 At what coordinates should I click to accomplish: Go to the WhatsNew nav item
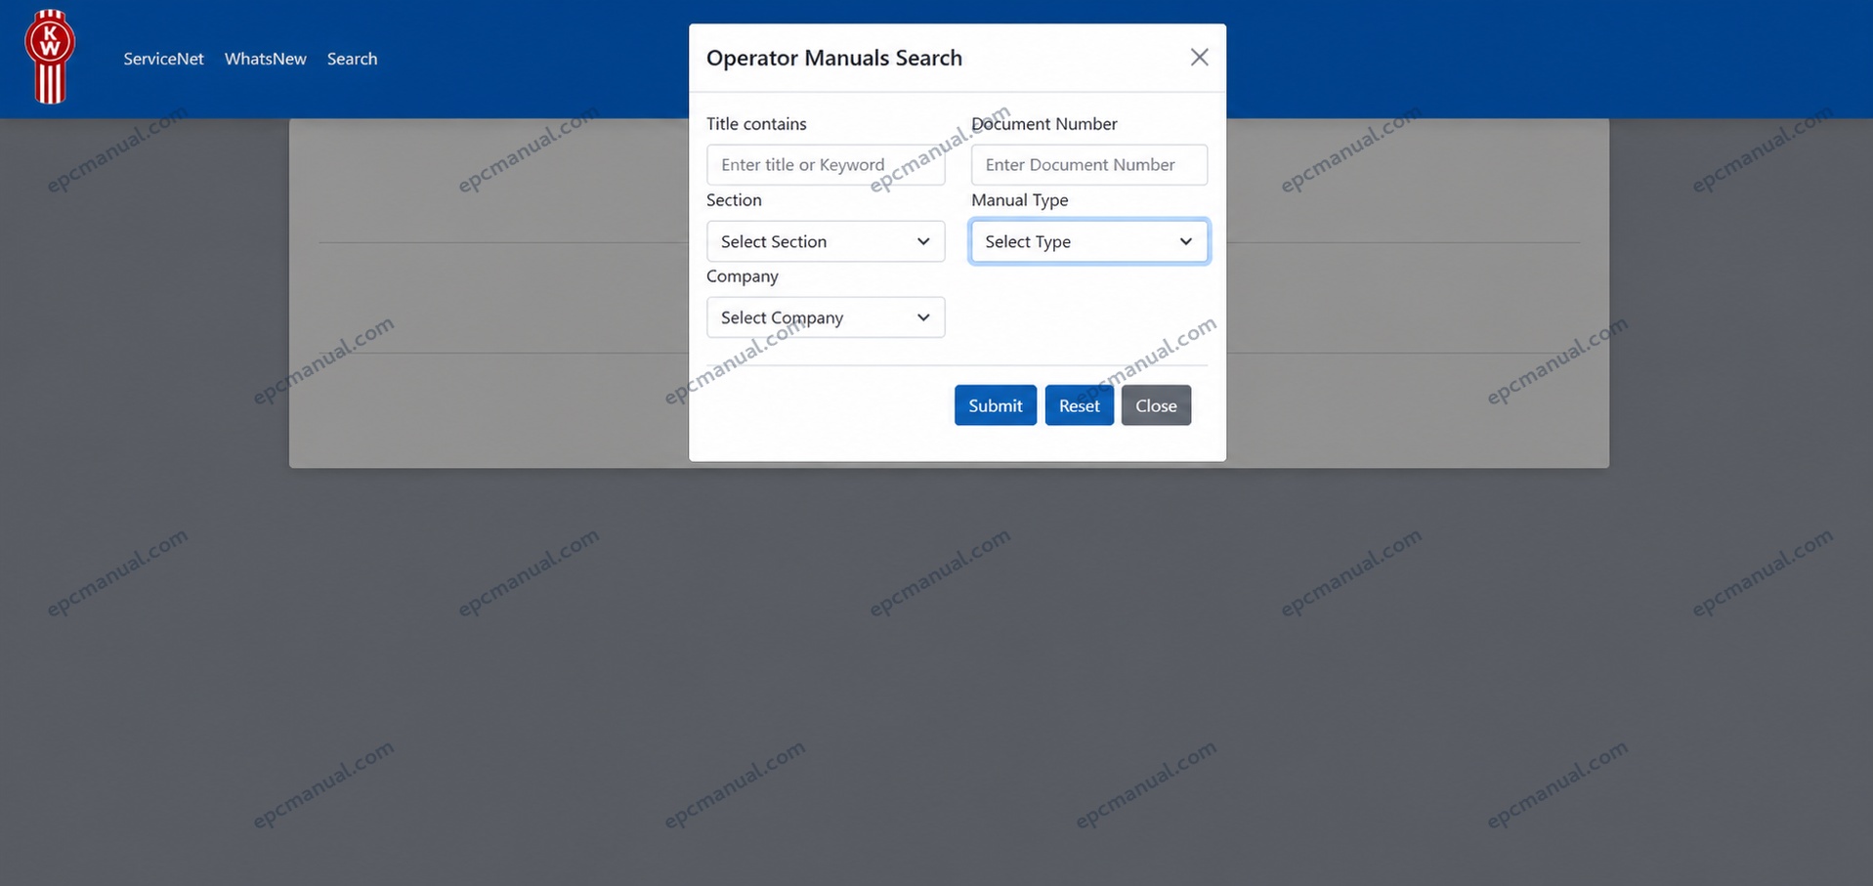point(266,59)
